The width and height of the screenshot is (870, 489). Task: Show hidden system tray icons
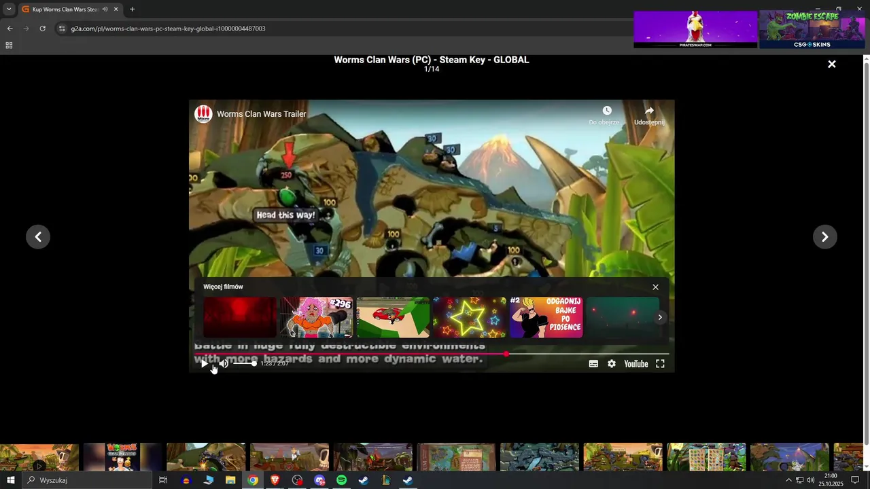tap(788, 480)
